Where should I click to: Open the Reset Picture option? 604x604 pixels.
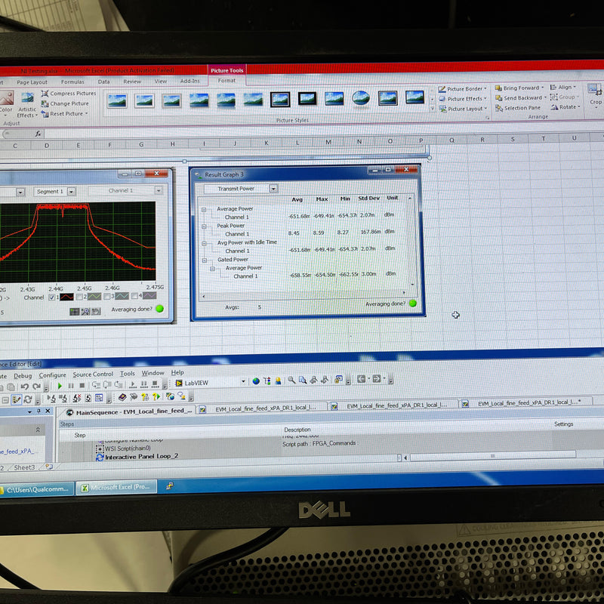click(x=64, y=114)
